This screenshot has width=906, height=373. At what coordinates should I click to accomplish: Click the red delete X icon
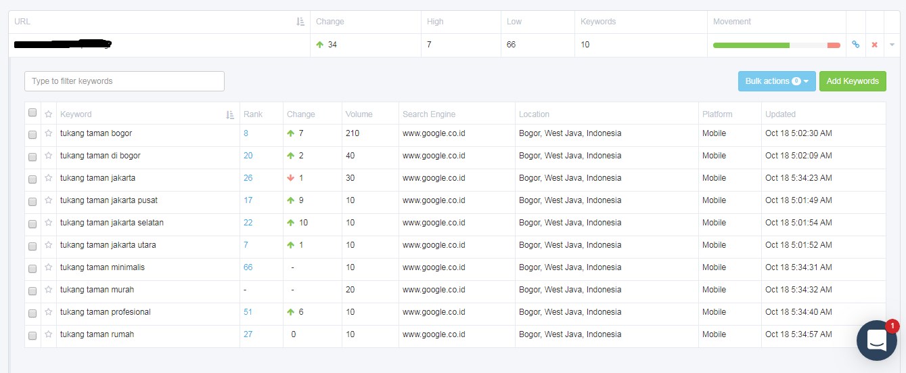[x=874, y=45]
